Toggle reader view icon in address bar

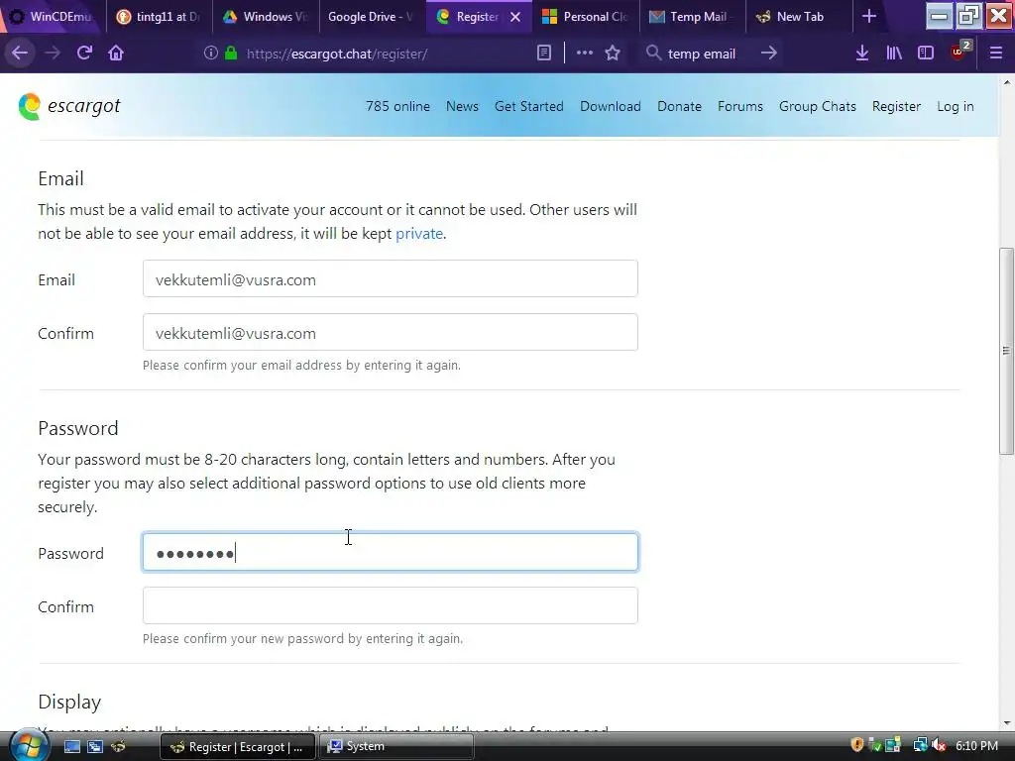click(544, 54)
